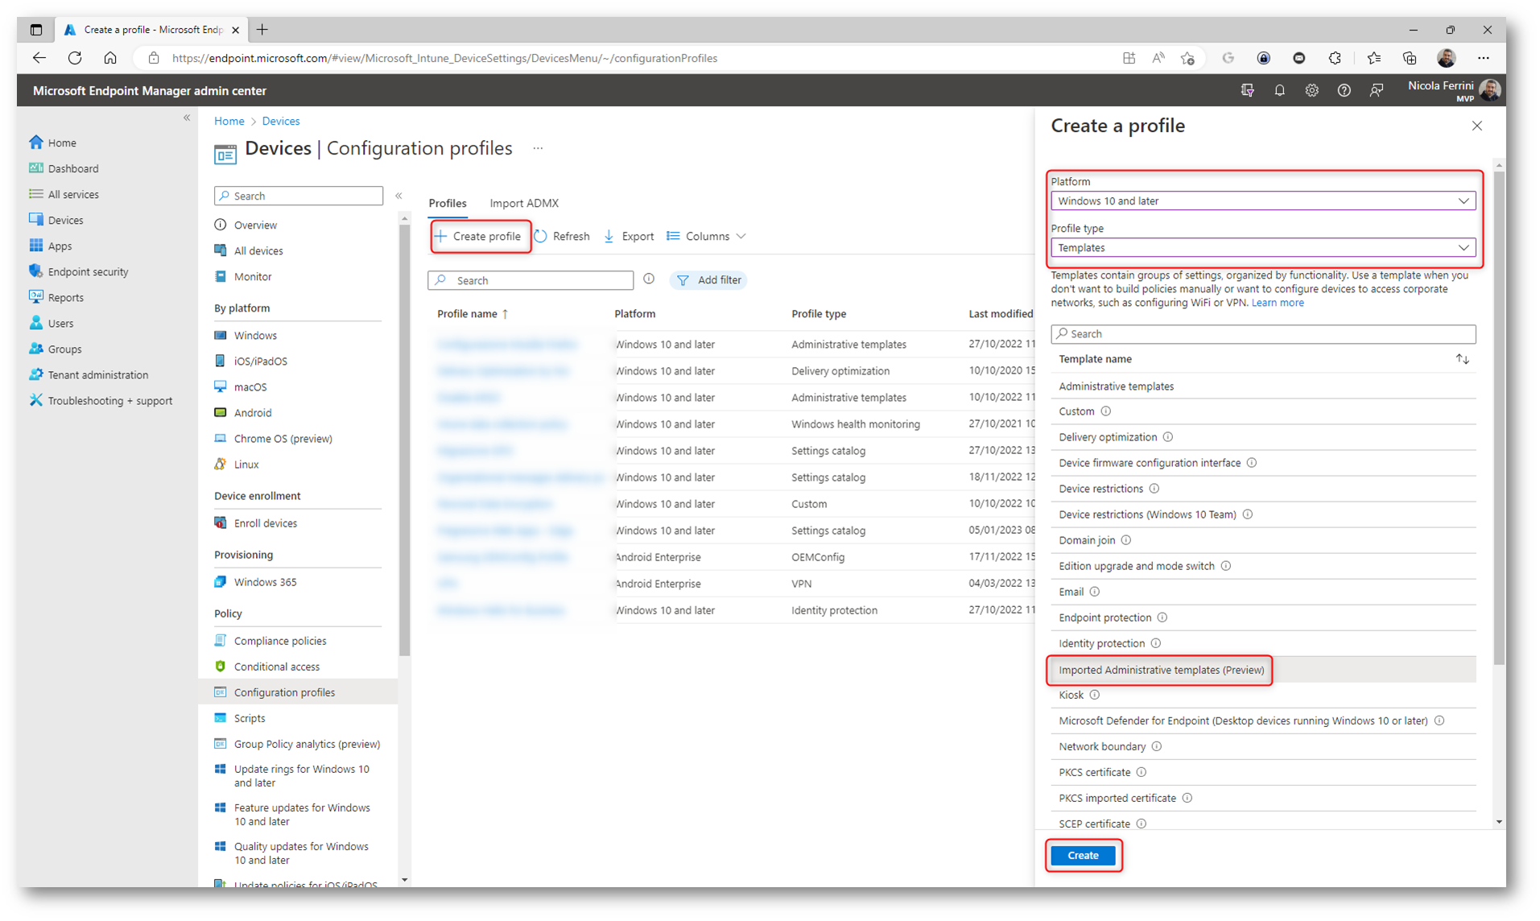Image resolution: width=1540 pixels, height=921 pixels.
Task: Open Troubleshooting + support in navigation
Action: (109, 401)
